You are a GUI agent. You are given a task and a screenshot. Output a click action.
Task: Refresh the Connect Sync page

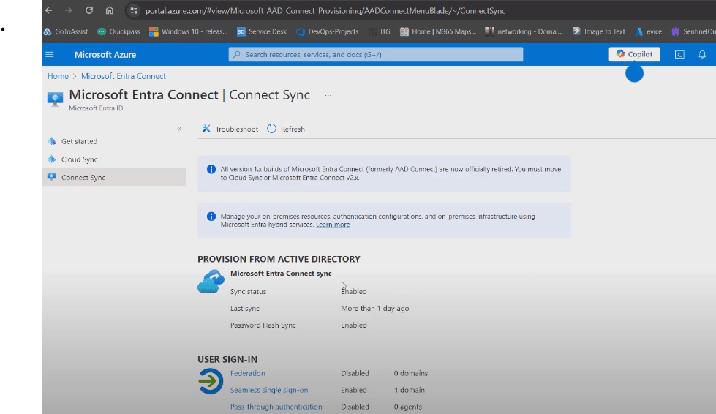[285, 129]
